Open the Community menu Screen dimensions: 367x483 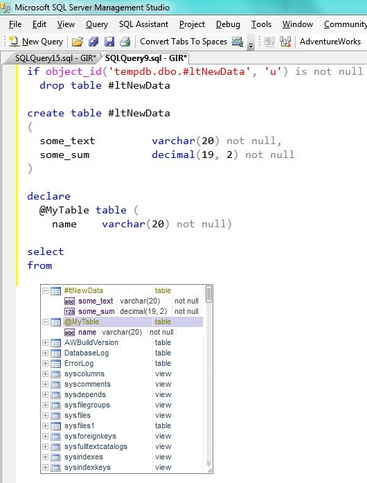tap(345, 24)
